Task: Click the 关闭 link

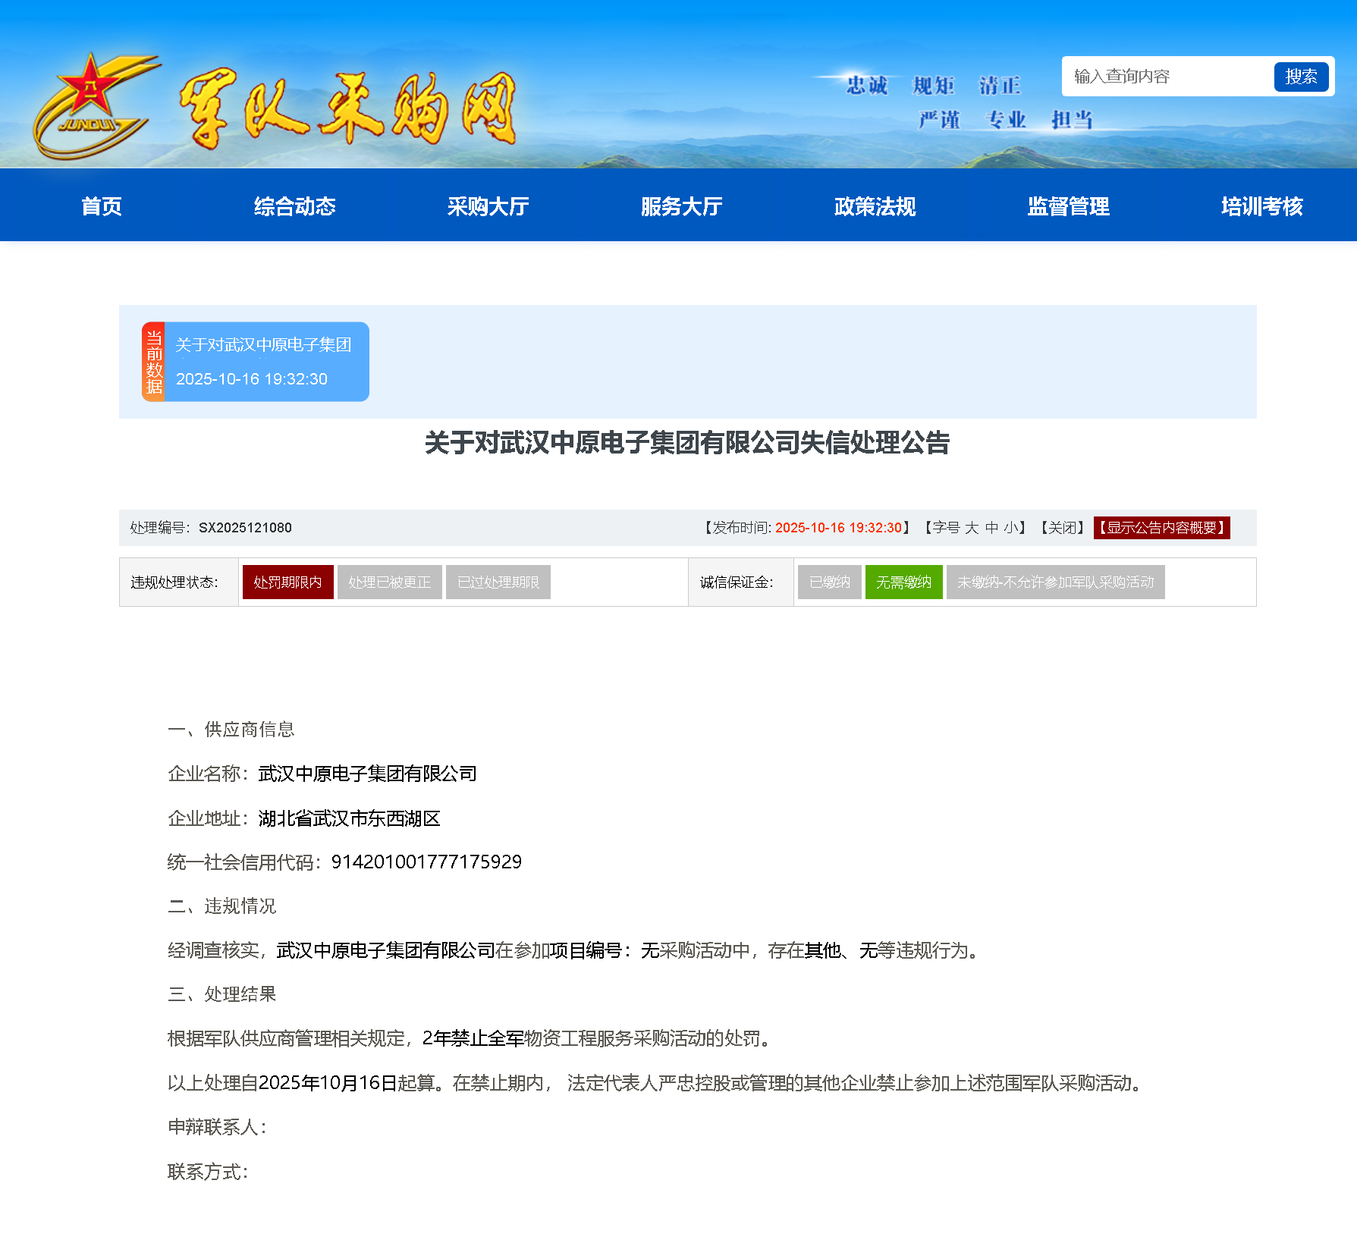Action: tap(1062, 528)
